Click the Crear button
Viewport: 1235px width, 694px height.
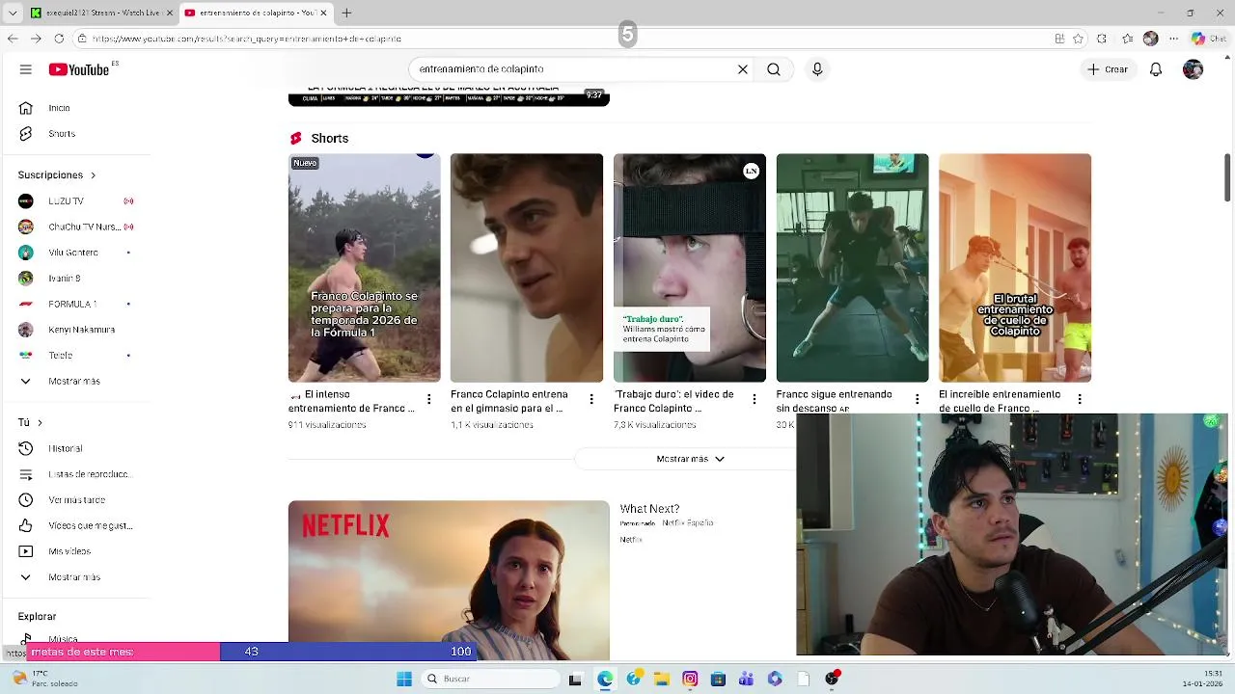pos(1107,69)
